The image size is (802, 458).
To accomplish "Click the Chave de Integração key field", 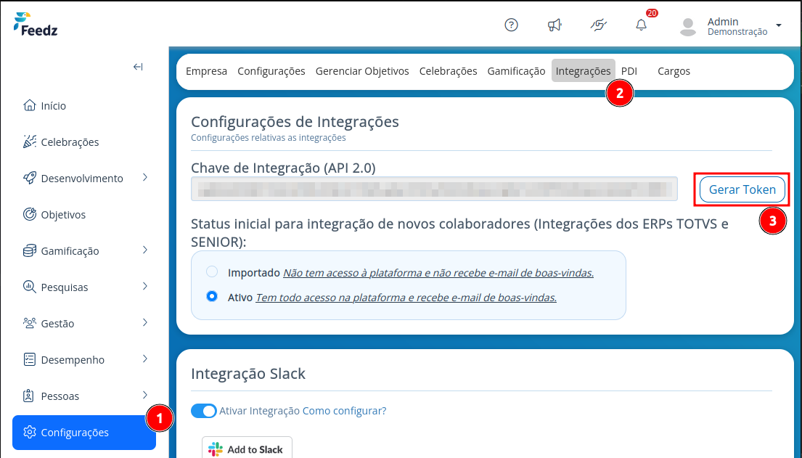I will pos(434,189).
